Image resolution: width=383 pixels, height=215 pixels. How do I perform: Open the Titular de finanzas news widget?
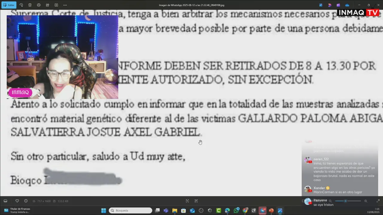point(17,211)
